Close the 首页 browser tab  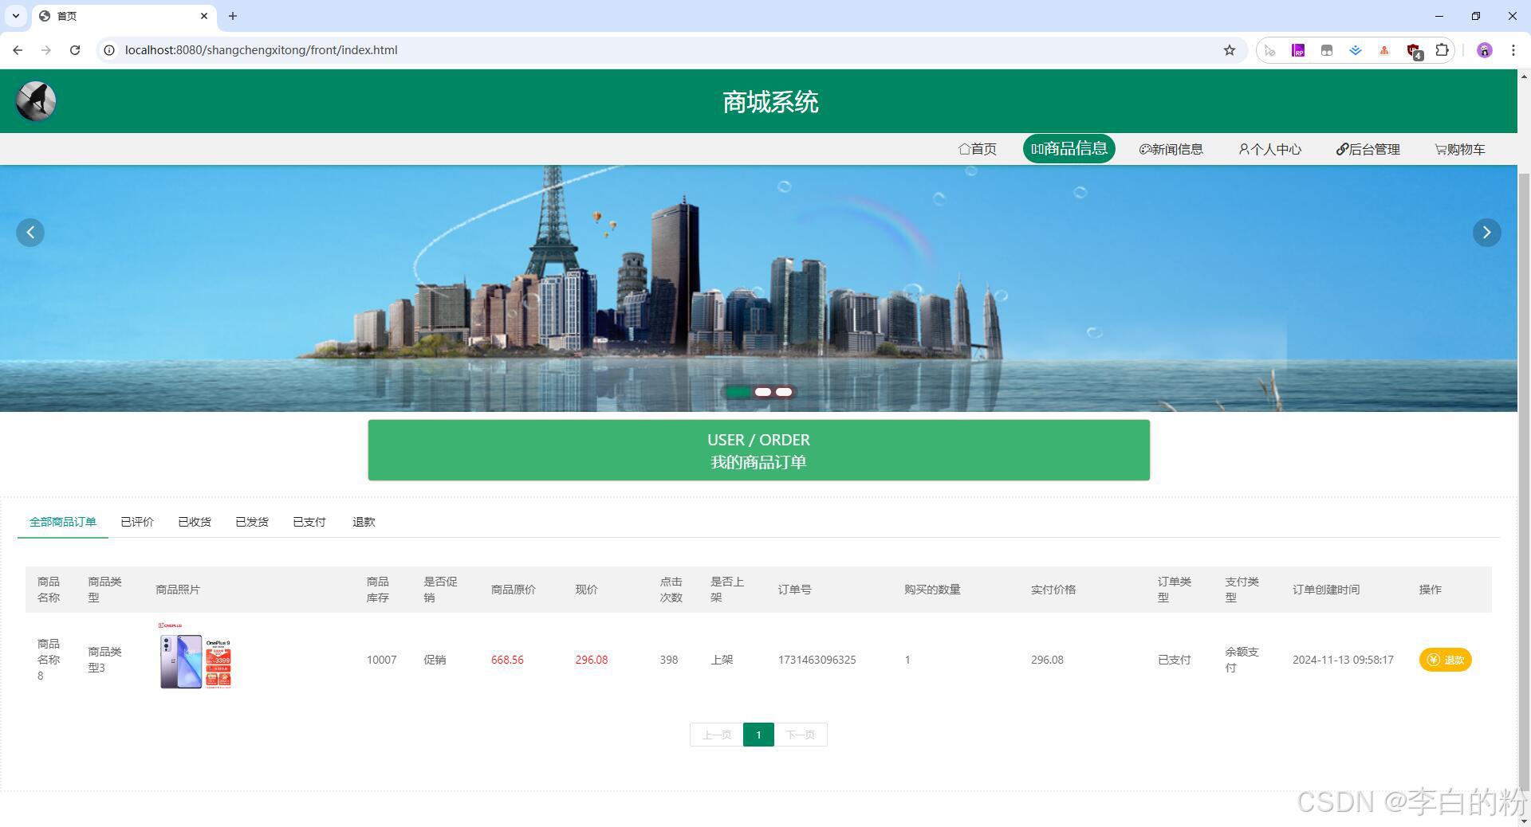pos(204,16)
